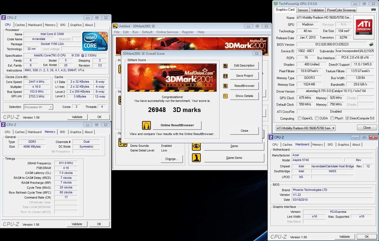Click the Game Demo joystick icon
The width and height of the screenshot is (379, 241).
tap(196, 158)
